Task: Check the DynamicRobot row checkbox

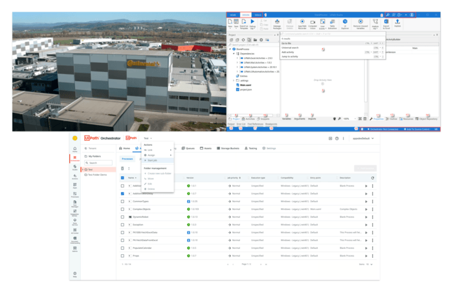Action: [122, 217]
